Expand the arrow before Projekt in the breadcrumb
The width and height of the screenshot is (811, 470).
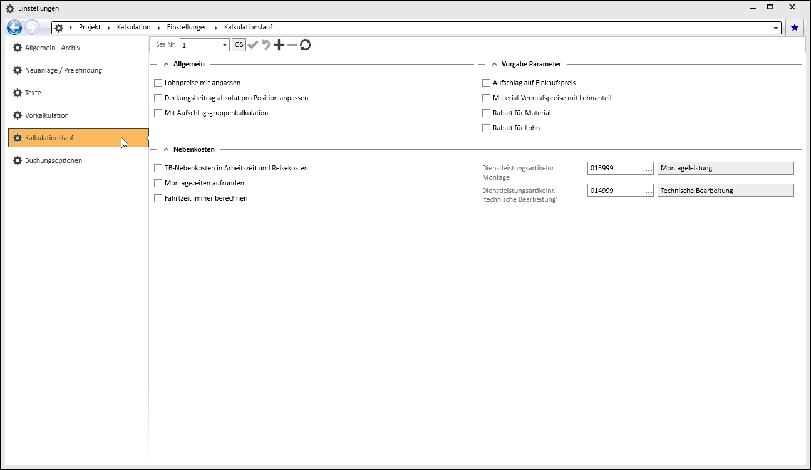pos(71,28)
